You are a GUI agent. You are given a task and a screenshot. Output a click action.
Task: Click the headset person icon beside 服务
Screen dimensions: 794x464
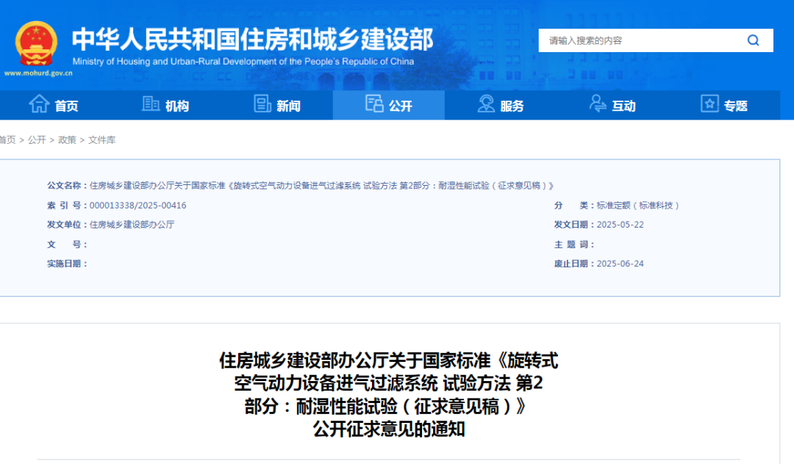(x=486, y=104)
